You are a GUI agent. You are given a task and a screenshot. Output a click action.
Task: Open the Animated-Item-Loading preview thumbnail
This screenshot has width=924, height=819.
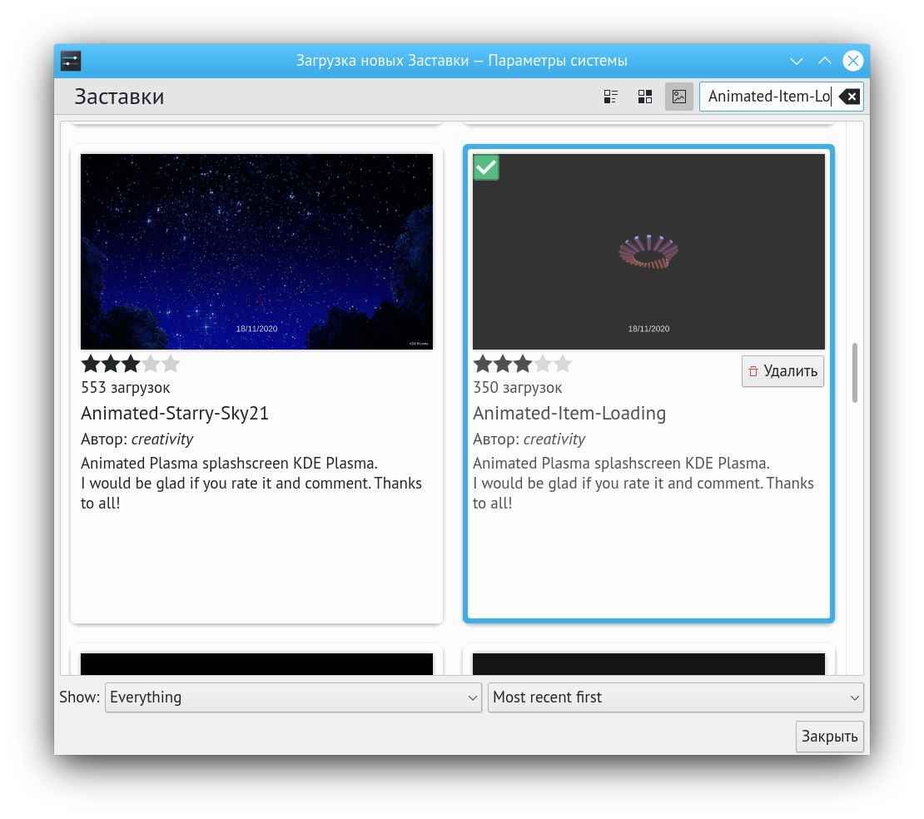(648, 251)
